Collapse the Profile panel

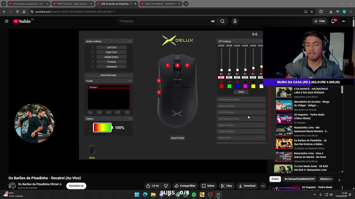(130, 81)
